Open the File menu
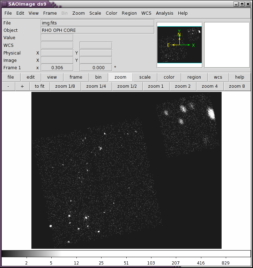The width and height of the screenshot is (253, 268). click(x=8, y=13)
